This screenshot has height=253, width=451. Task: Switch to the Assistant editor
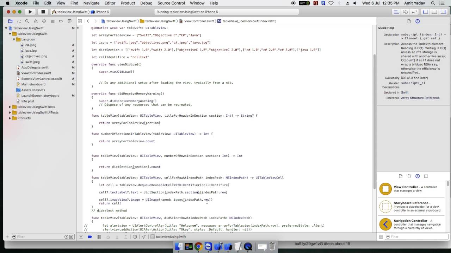pyautogui.click(x=405, y=12)
